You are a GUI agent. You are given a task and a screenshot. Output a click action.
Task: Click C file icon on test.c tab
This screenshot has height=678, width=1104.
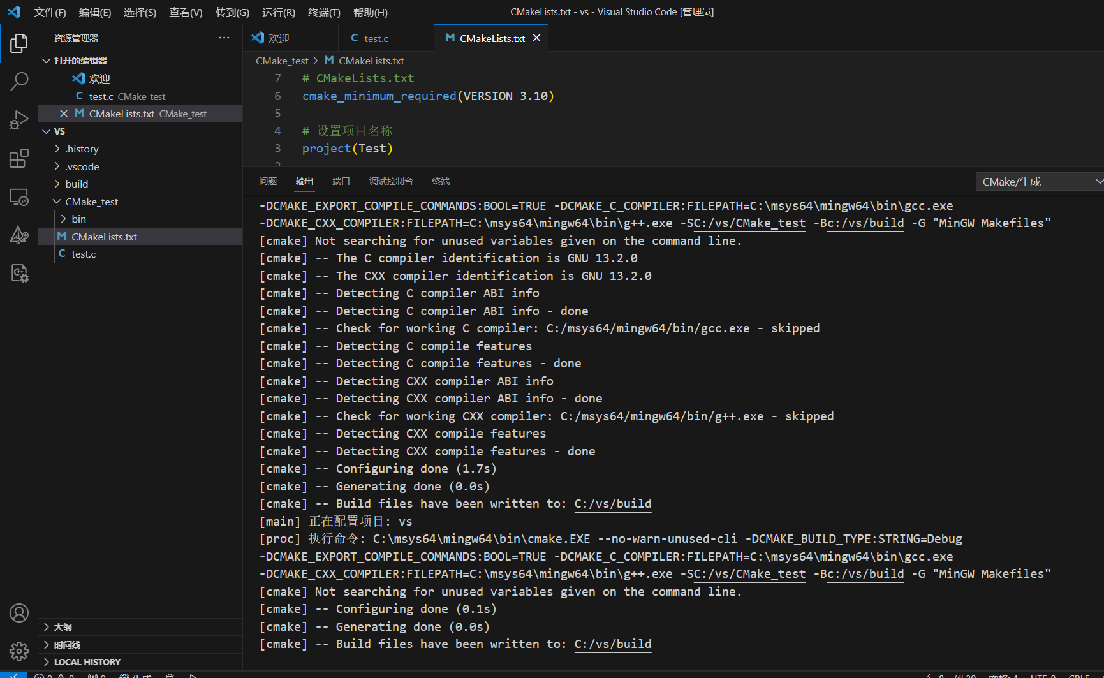coord(355,38)
